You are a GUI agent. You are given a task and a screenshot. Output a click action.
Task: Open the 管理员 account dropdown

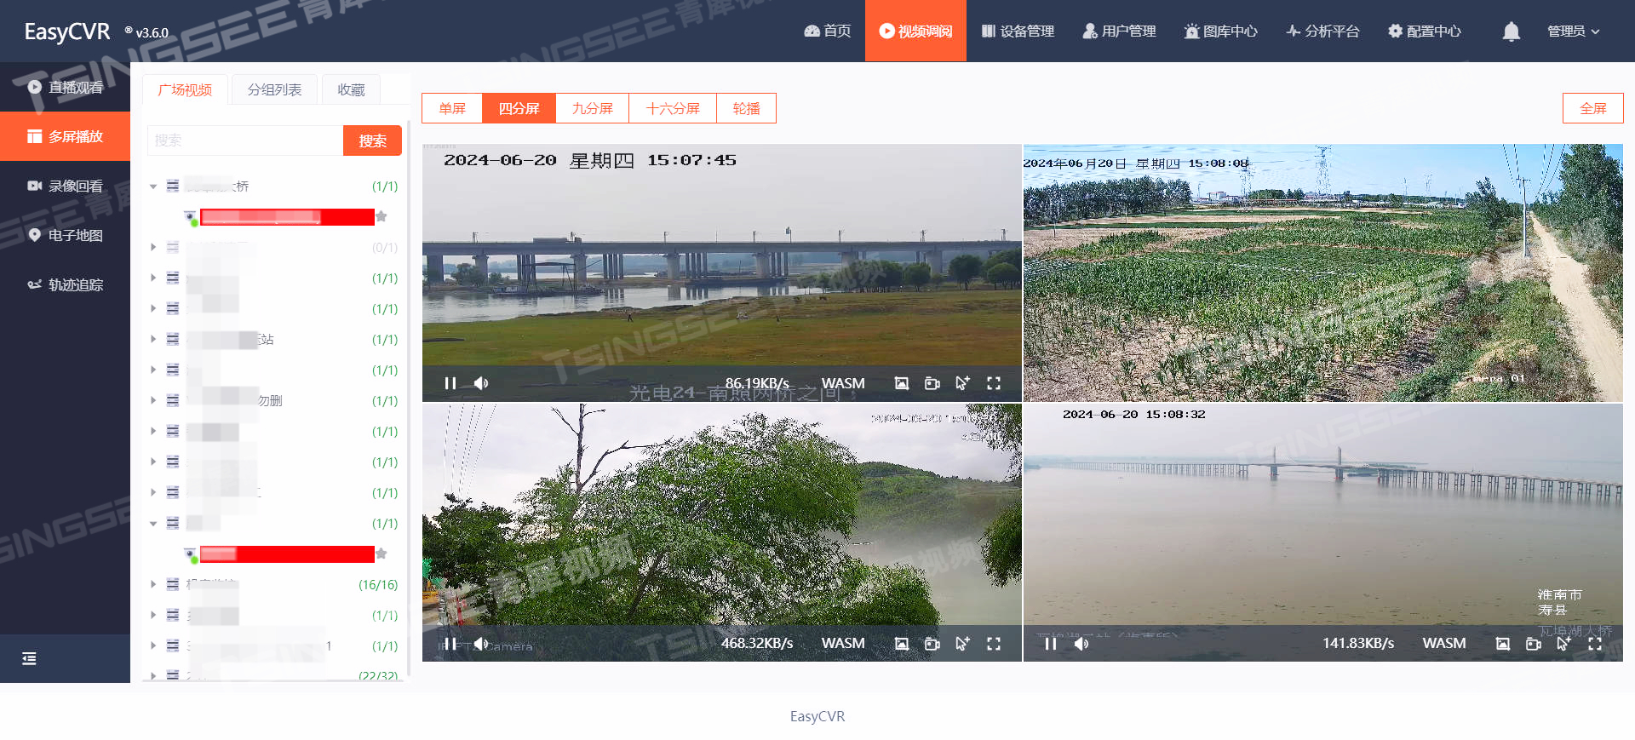coord(1573,31)
